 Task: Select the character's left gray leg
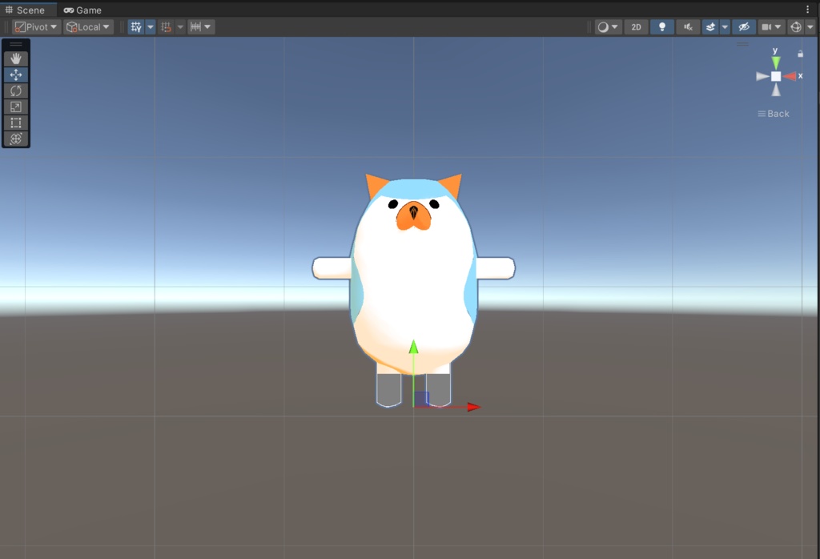(x=389, y=389)
